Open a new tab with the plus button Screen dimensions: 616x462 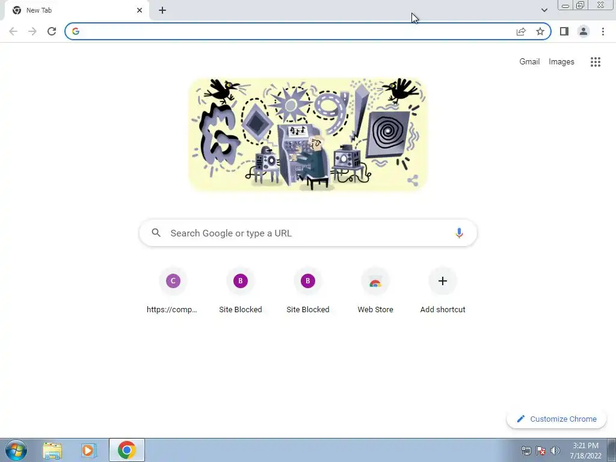[162, 10]
